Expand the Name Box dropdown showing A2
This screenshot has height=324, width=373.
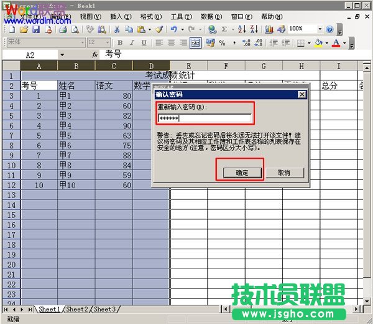click(62, 55)
